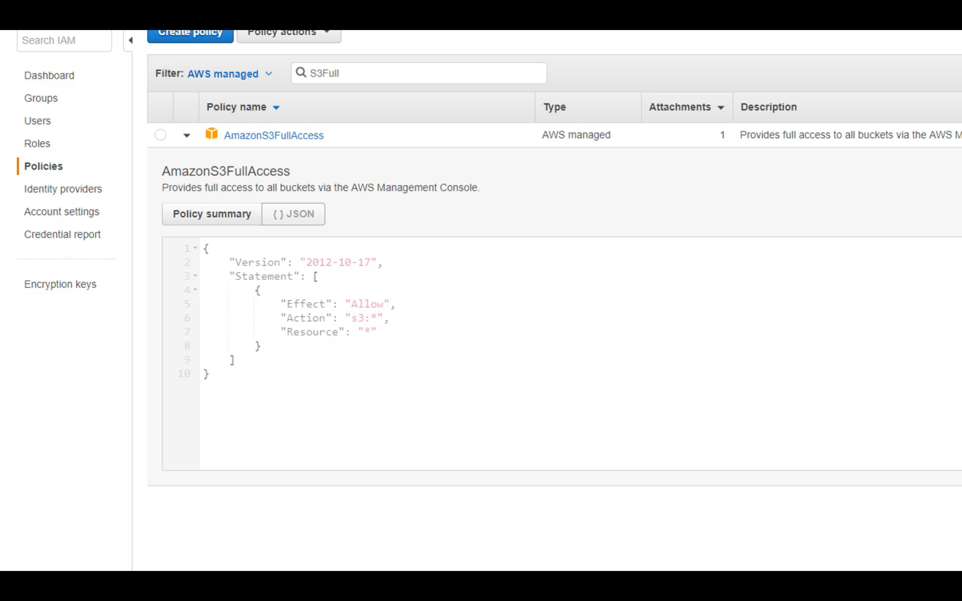Select the AmazonS3FullAccess radio button

click(161, 135)
